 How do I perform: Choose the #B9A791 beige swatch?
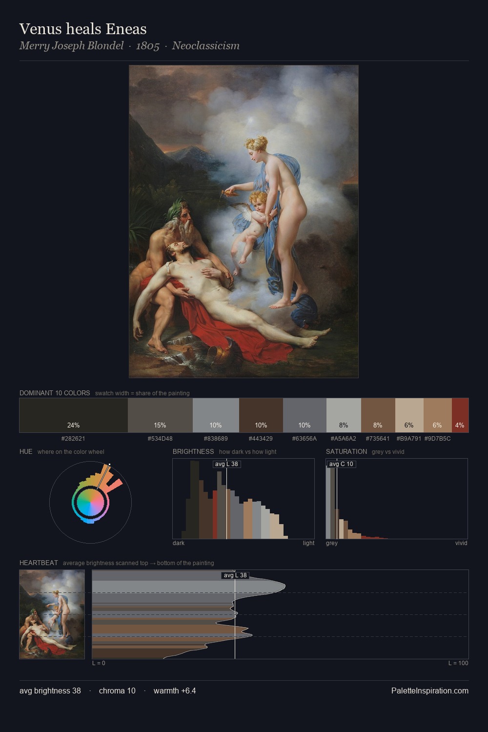pyautogui.click(x=409, y=415)
